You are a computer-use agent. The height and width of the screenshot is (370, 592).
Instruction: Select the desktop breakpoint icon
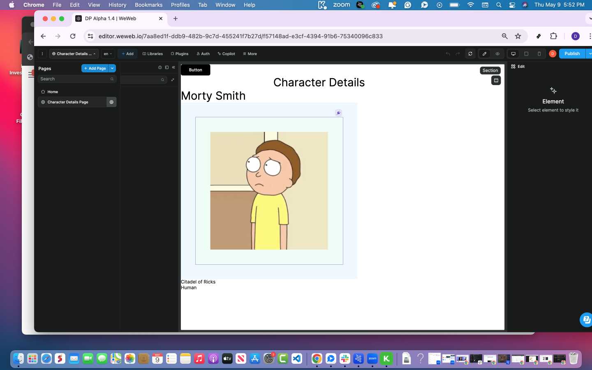513,54
